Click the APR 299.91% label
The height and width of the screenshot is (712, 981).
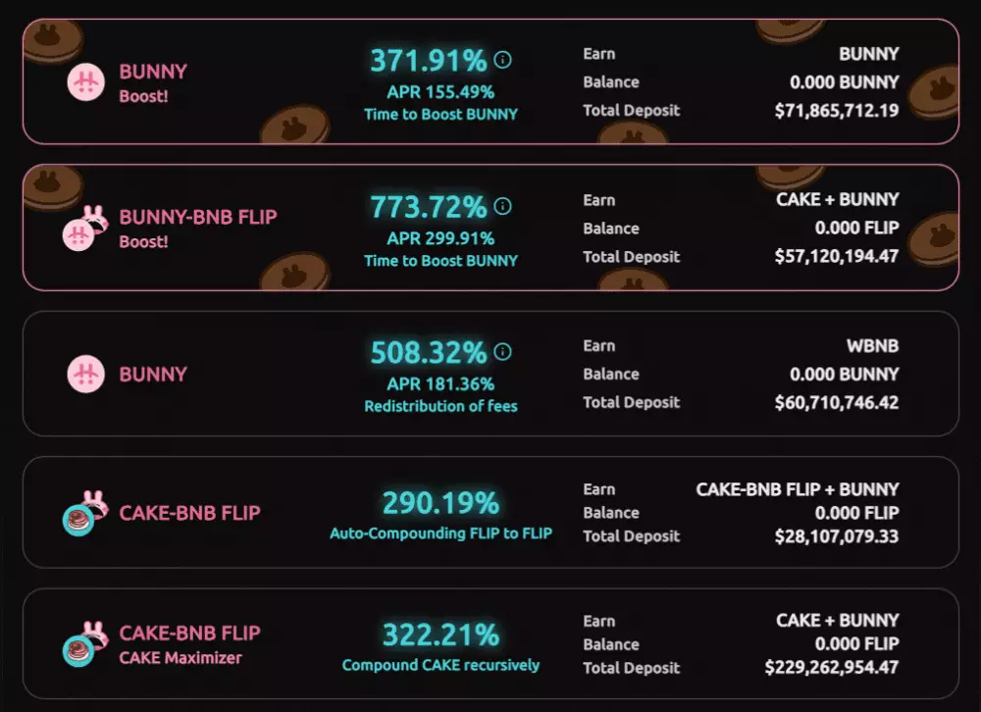pos(440,238)
